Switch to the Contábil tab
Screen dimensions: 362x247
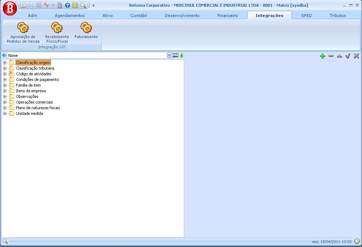(x=139, y=16)
